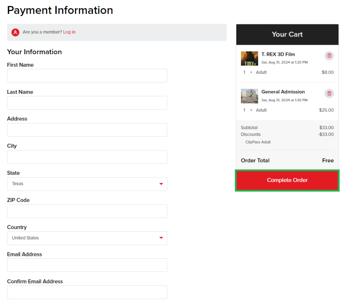
Task: Click into the Last Name field
Action: pos(87,102)
